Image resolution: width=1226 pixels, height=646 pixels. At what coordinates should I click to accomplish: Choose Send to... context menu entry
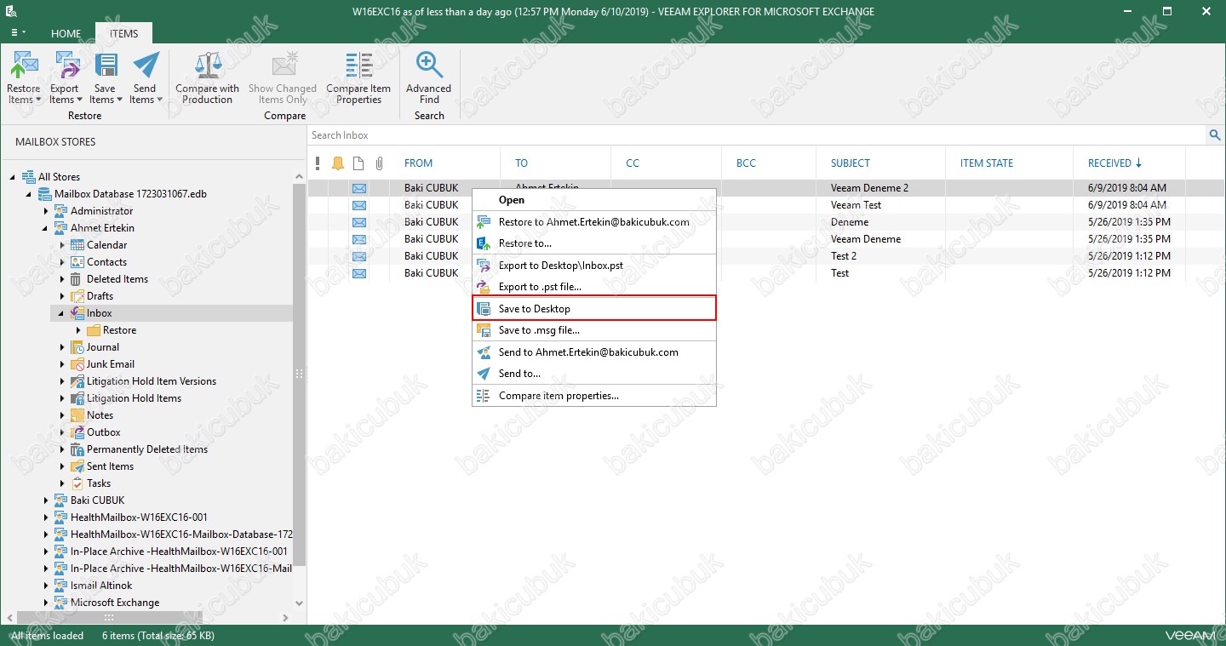tap(594, 374)
